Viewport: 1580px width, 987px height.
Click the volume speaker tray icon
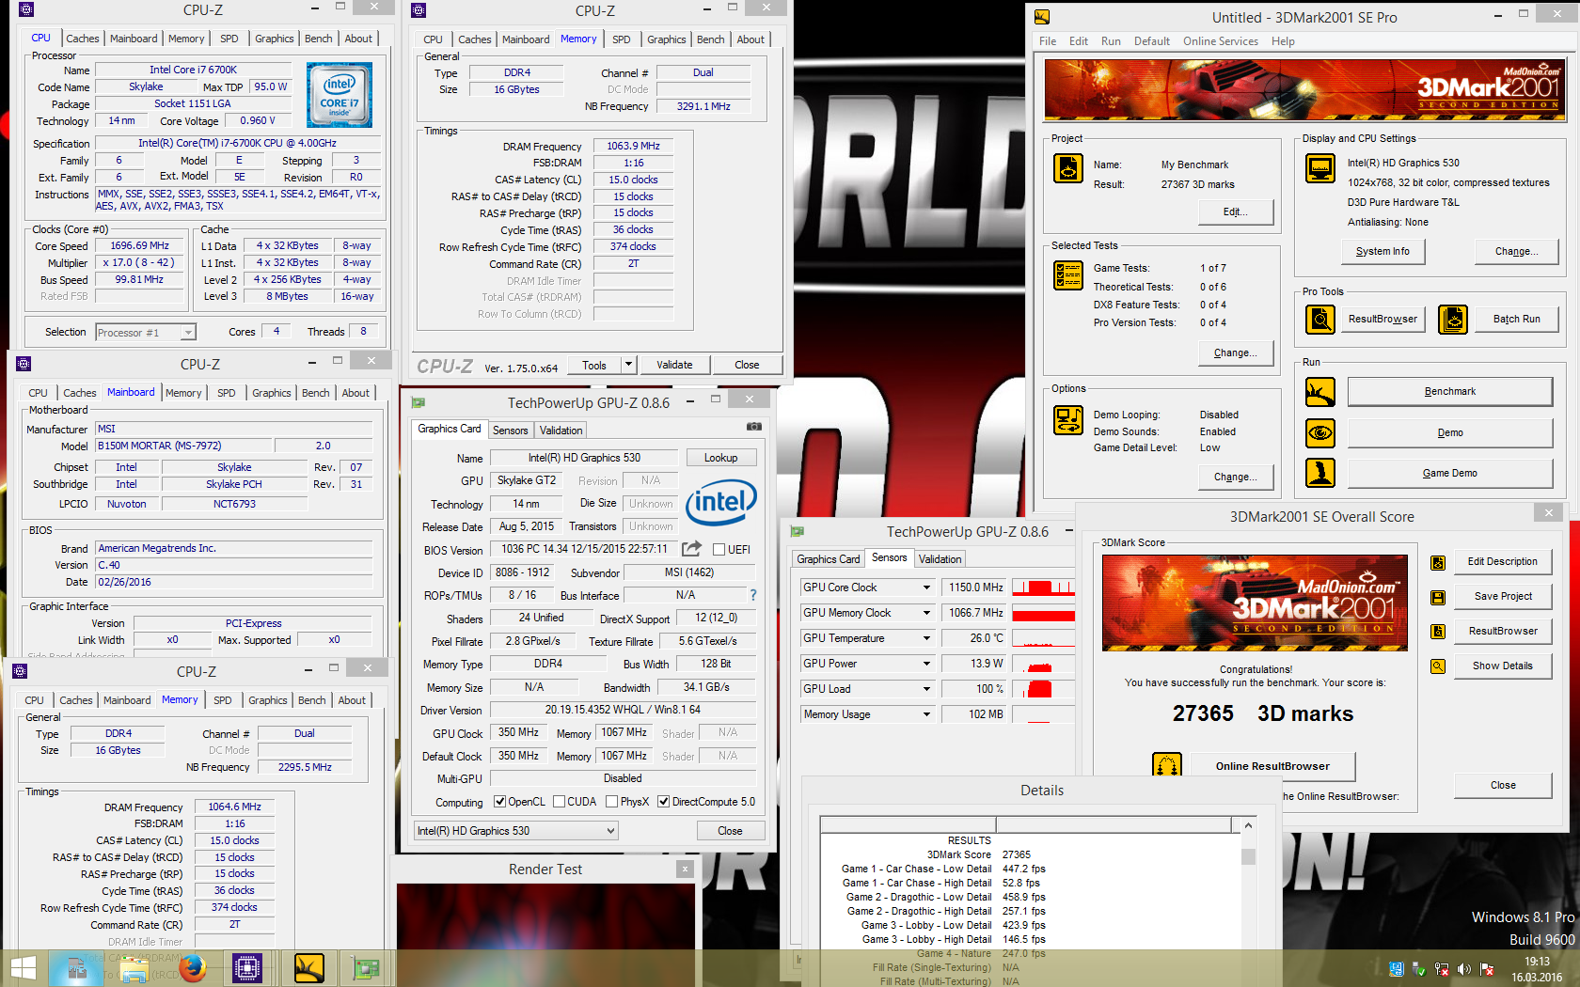pyautogui.click(x=1464, y=969)
